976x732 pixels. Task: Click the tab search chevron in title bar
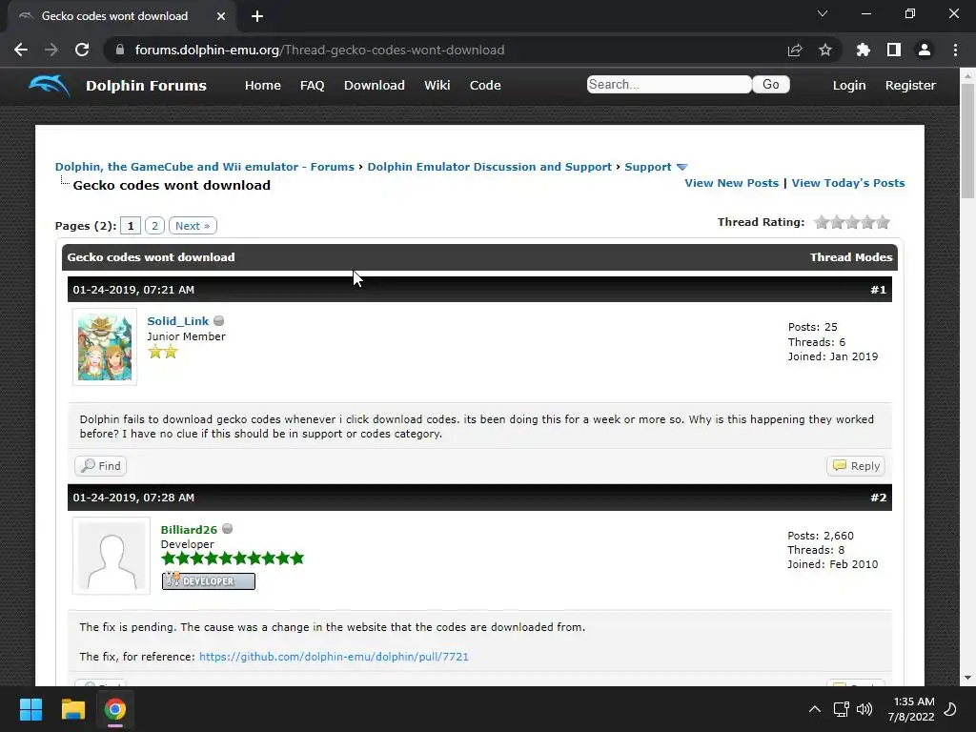823,13
